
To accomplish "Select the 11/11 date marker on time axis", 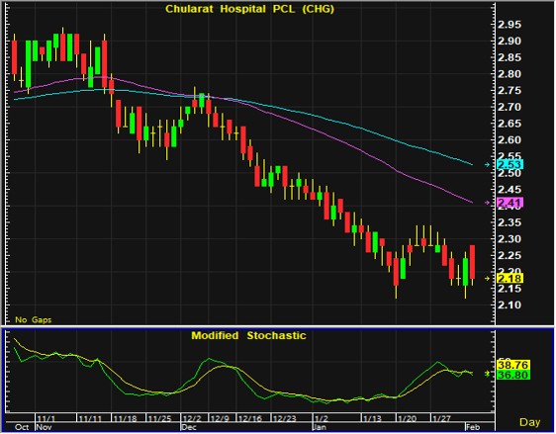I will 90,419.
